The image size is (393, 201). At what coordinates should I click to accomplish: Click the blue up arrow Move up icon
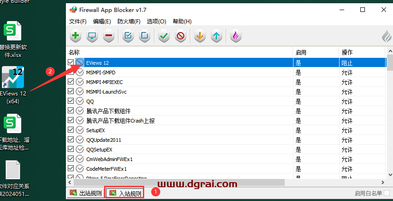click(x=217, y=36)
